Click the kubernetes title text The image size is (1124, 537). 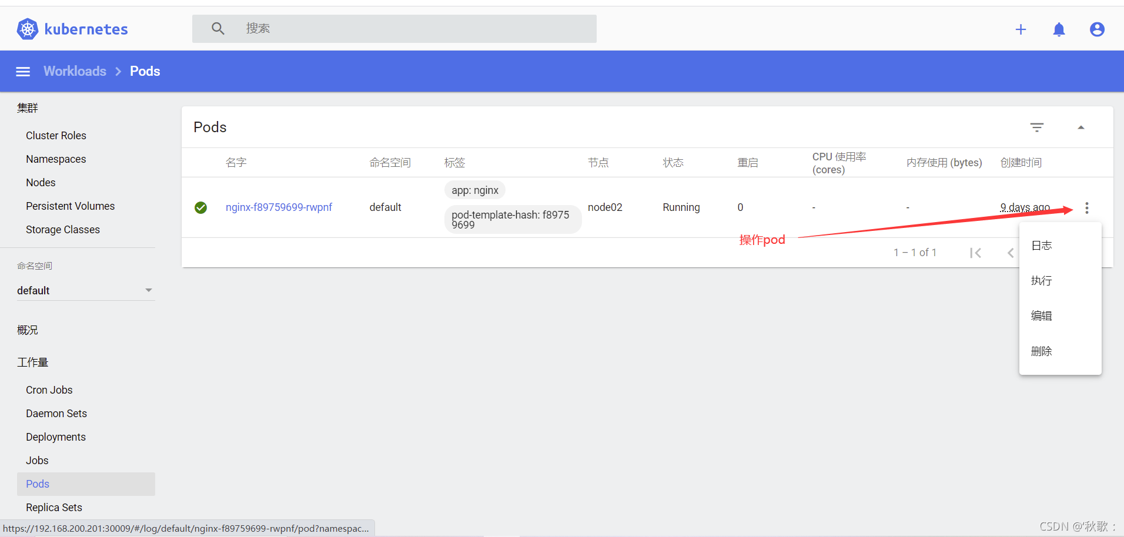(x=86, y=29)
